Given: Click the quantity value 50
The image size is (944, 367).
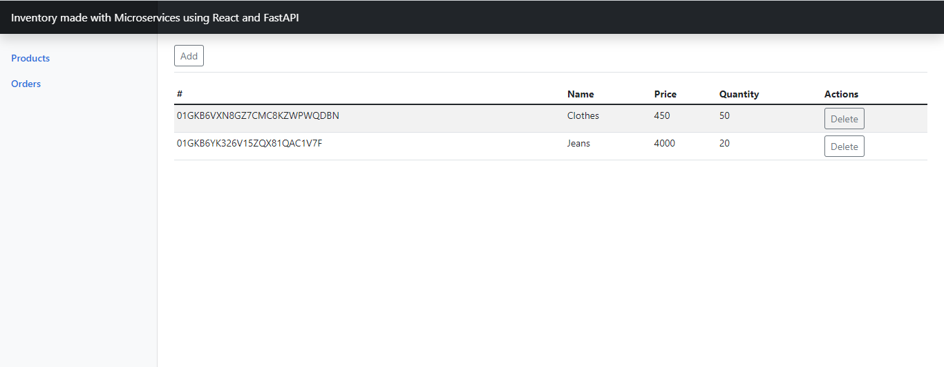Looking at the screenshot, I should (x=724, y=115).
